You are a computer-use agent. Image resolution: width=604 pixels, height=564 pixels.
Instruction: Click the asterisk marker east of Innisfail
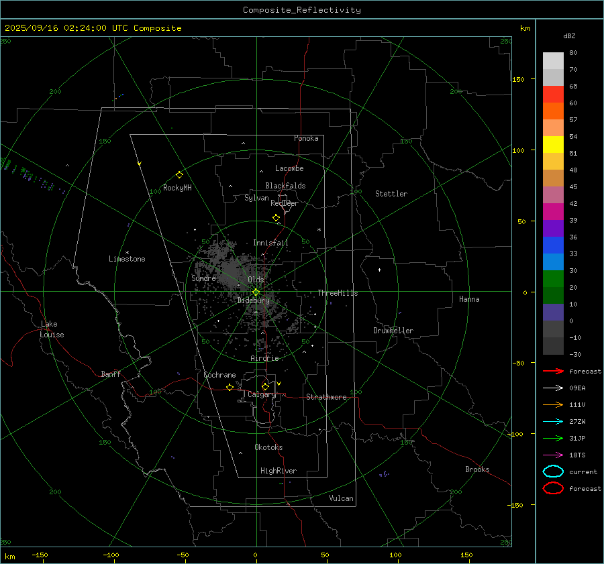click(319, 230)
